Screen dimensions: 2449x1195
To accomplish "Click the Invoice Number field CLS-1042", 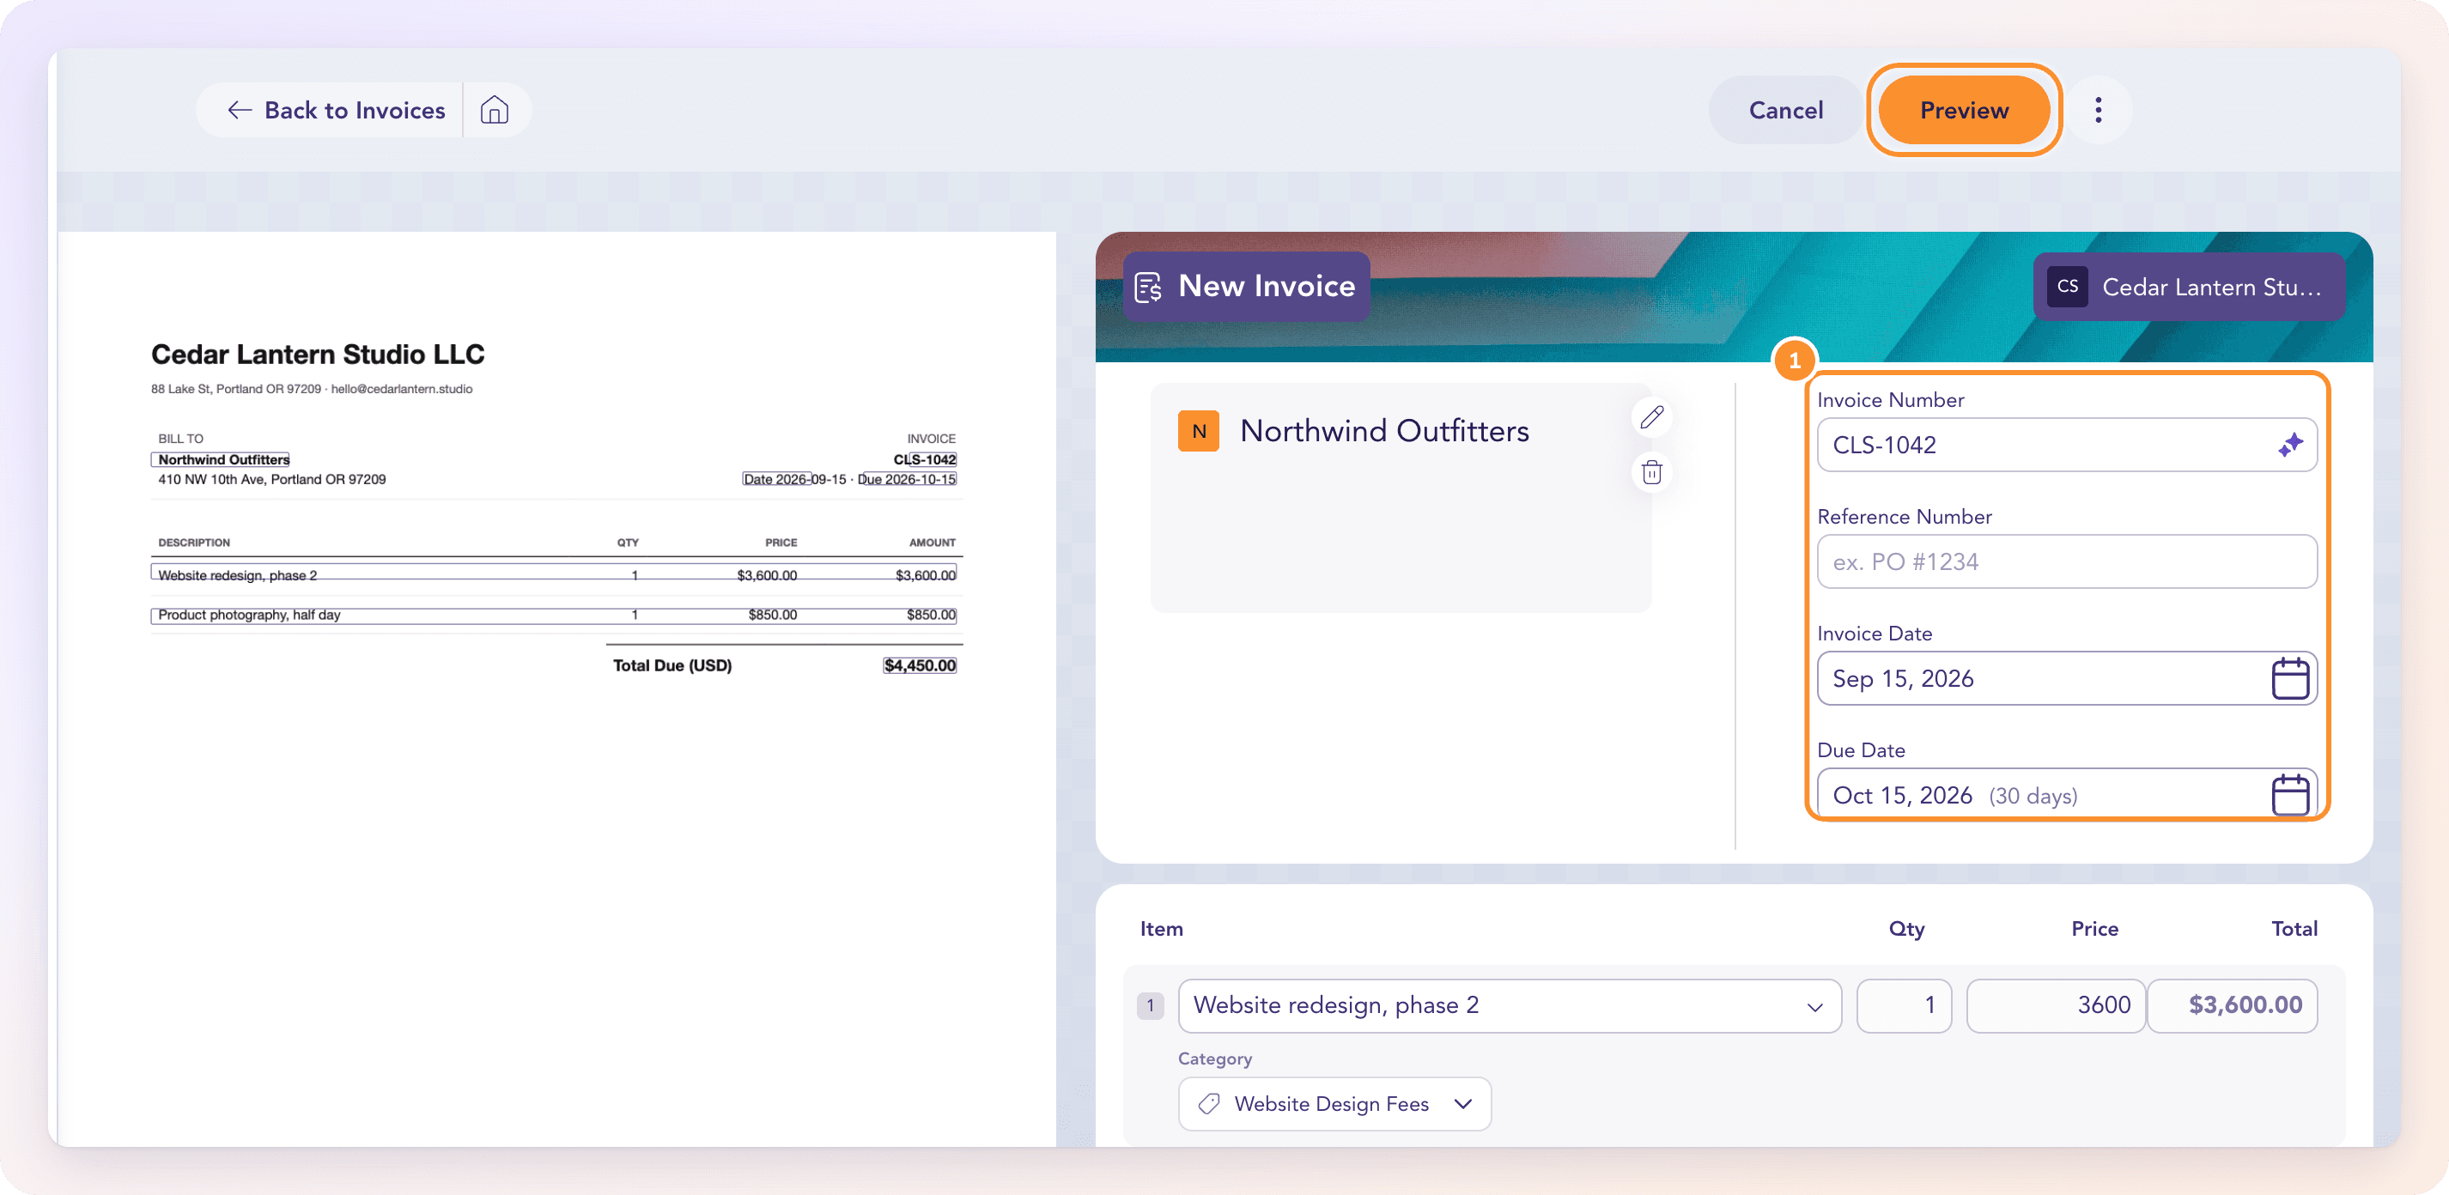I will click(x=2067, y=445).
